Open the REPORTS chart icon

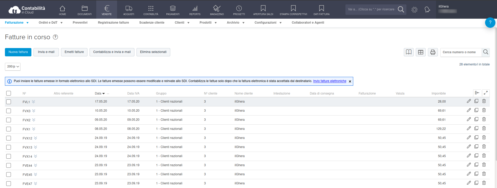click(195, 9)
